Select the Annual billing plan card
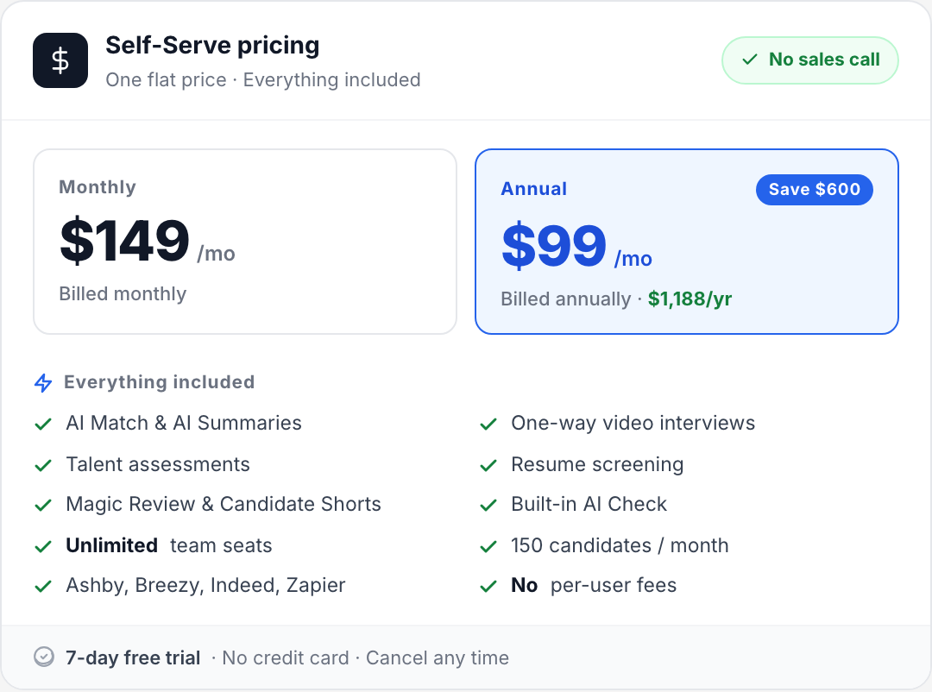The width and height of the screenshot is (932, 692). [x=686, y=242]
